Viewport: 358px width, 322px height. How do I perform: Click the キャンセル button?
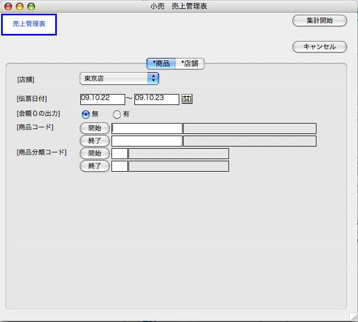click(319, 47)
